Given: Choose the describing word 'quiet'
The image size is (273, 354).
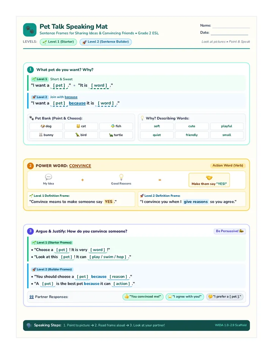Looking at the screenshot, I should (157, 135).
